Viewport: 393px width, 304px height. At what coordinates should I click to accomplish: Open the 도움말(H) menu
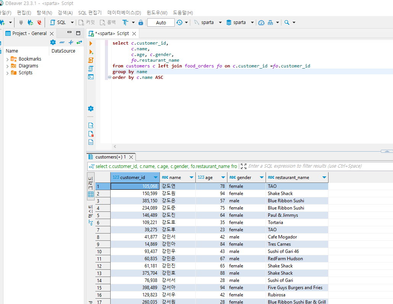tap(183, 13)
